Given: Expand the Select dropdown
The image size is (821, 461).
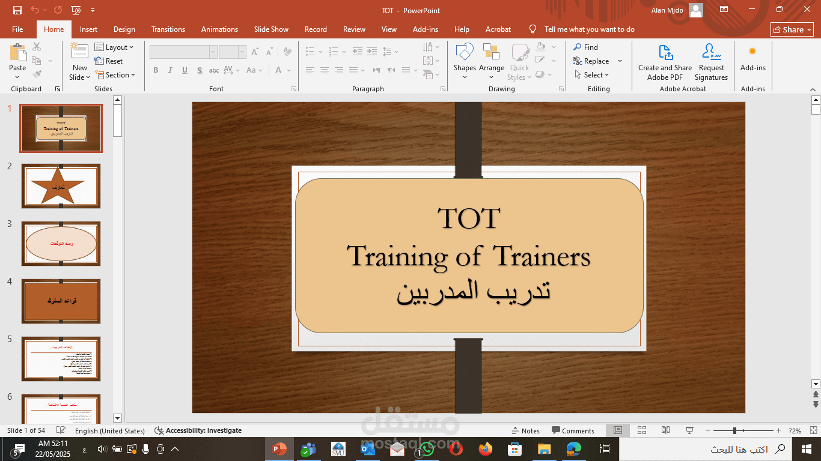Looking at the screenshot, I should (591, 75).
